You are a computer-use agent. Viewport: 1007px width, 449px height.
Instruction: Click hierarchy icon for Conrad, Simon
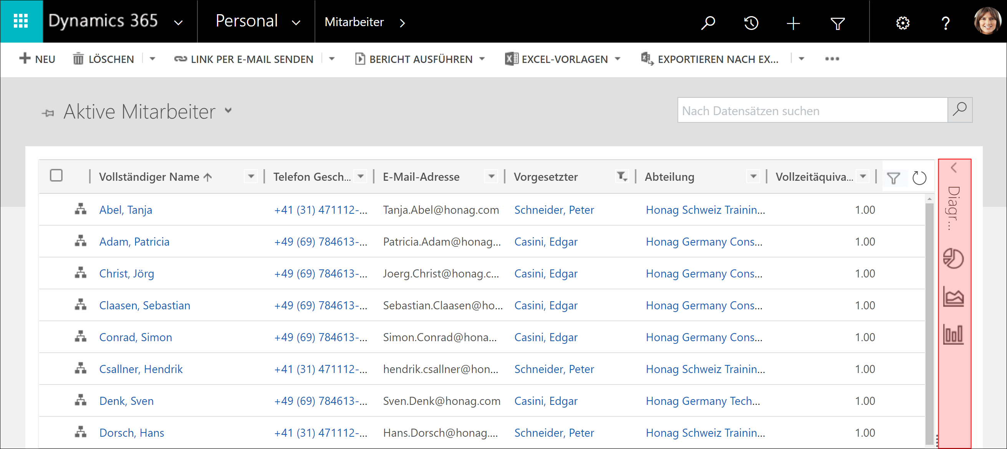(x=81, y=337)
